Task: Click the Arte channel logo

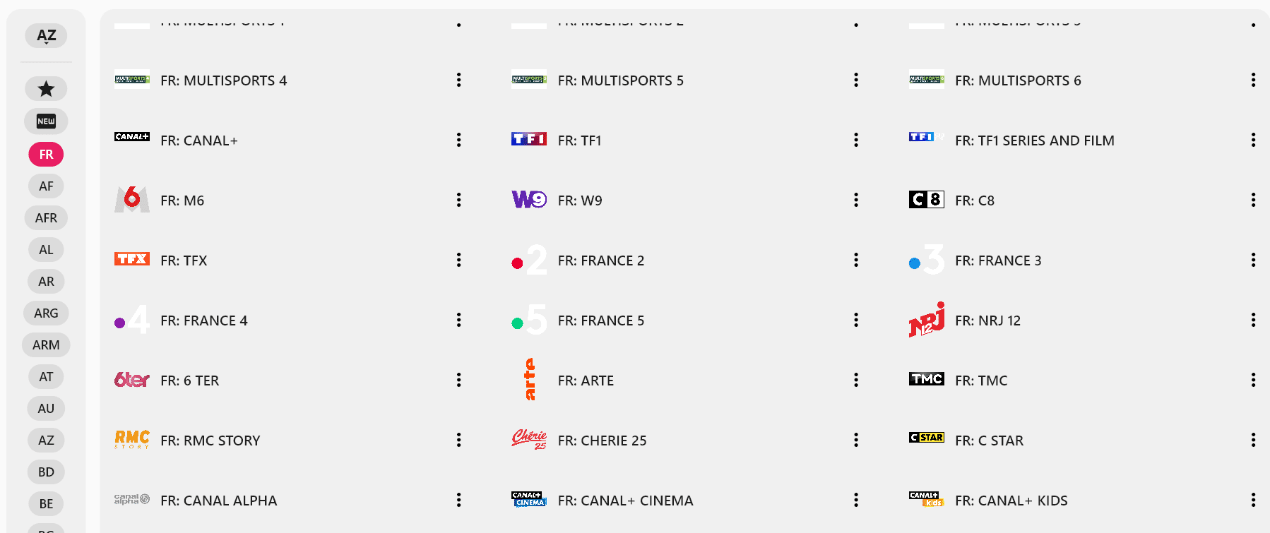Action: [x=529, y=380]
